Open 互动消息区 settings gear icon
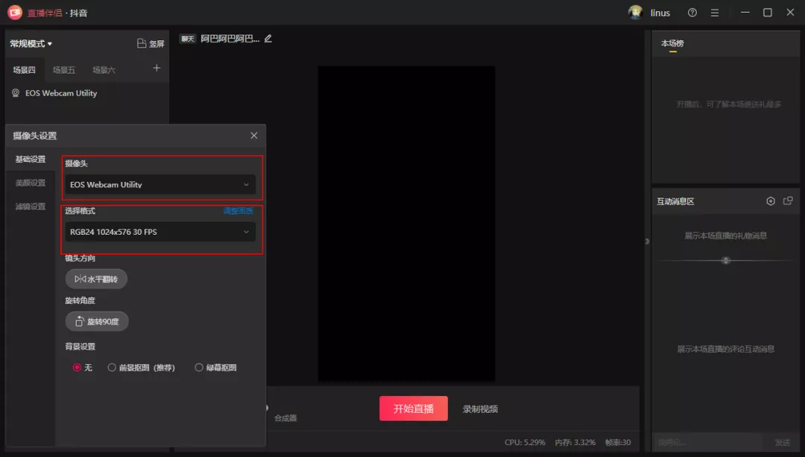805x457 pixels. [x=771, y=201]
